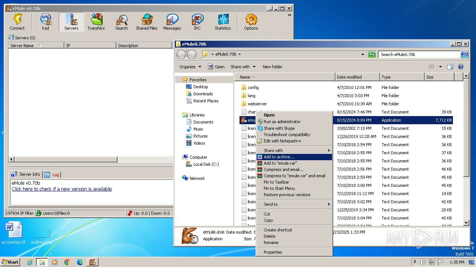
Task: Open the eMule Search panel
Action: (121, 22)
